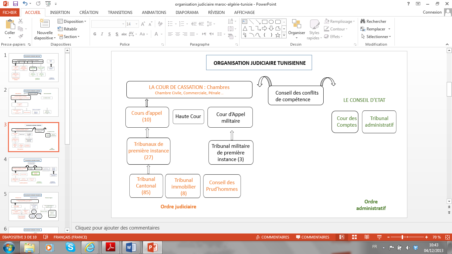Click the center text alignment icon
Image resolution: width=452 pixels, height=254 pixels.
(x=178, y=34)
